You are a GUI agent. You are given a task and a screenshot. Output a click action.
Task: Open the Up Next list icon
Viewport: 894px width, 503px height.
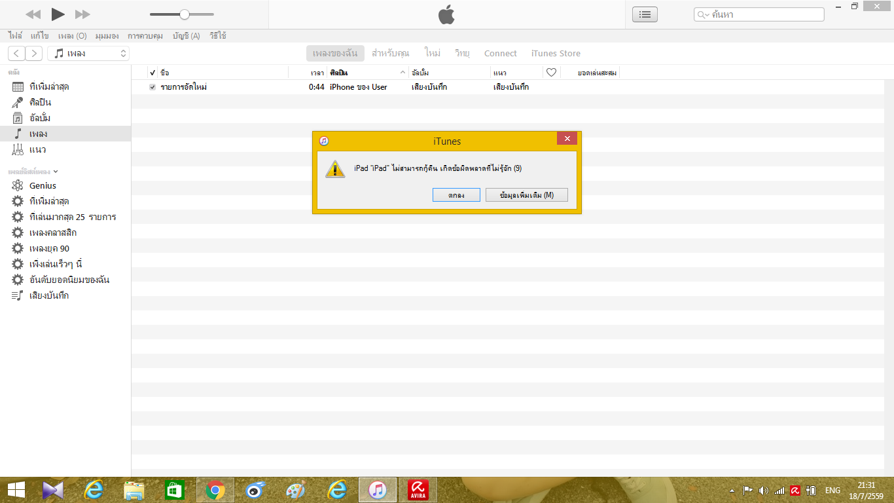(645, 14)
